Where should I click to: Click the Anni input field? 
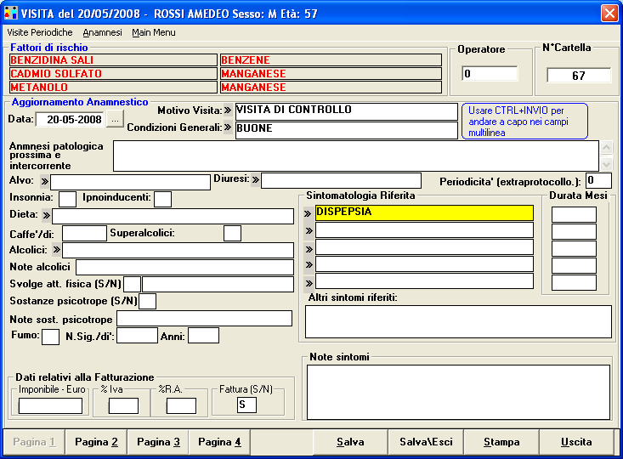(x=203, y=336)
